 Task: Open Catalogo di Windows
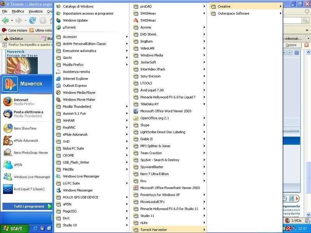pos(91,6)
